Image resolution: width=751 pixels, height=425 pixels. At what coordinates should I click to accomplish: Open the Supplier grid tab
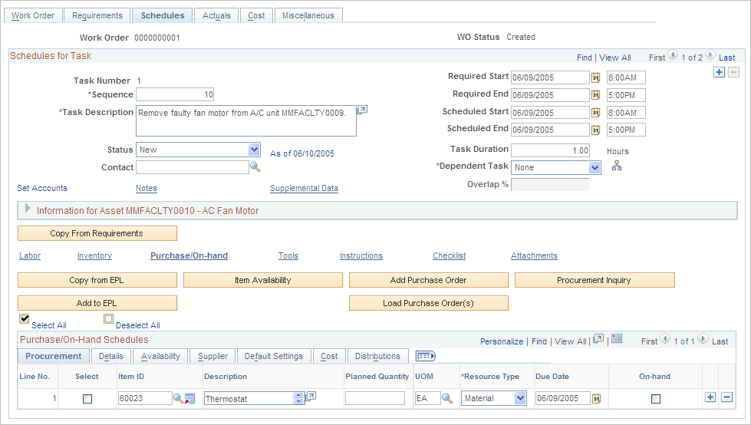212,356
